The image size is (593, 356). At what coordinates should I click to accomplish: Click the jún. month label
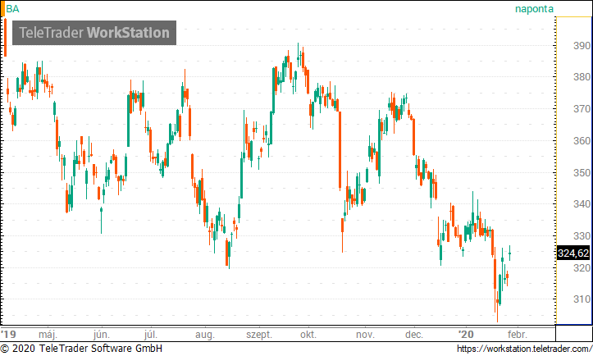pyautogui.click(x=102, y=335)
